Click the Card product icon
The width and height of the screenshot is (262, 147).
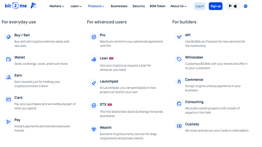[8, 99]
